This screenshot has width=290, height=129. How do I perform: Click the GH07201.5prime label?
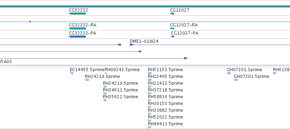click(x=251, y=77)
